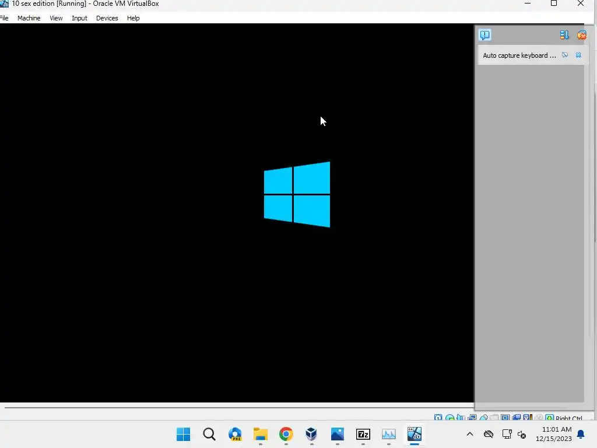Image resolution: width=597 pixels, height=448 pixels.
Task: Maximize the VirtualBox VM window
Action: coord(554,3)
